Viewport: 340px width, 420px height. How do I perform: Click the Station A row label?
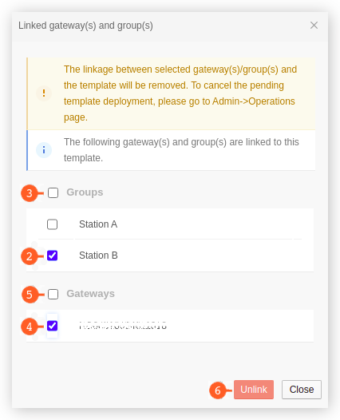pos(98,224)
